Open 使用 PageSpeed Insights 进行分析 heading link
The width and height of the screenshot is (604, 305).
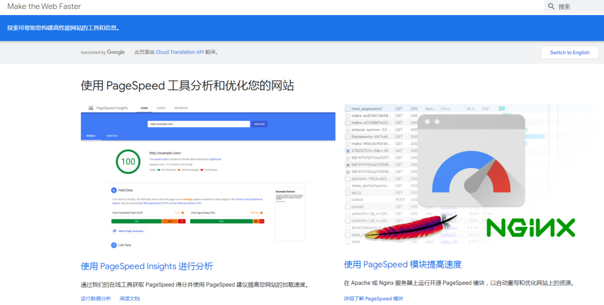[147, 266]
